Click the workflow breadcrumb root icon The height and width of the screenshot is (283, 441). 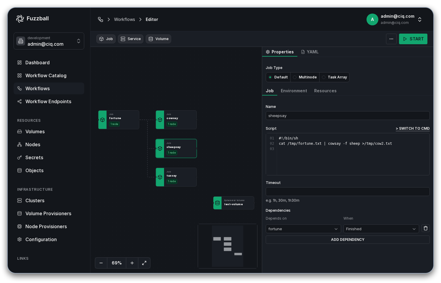coord(100,19)
